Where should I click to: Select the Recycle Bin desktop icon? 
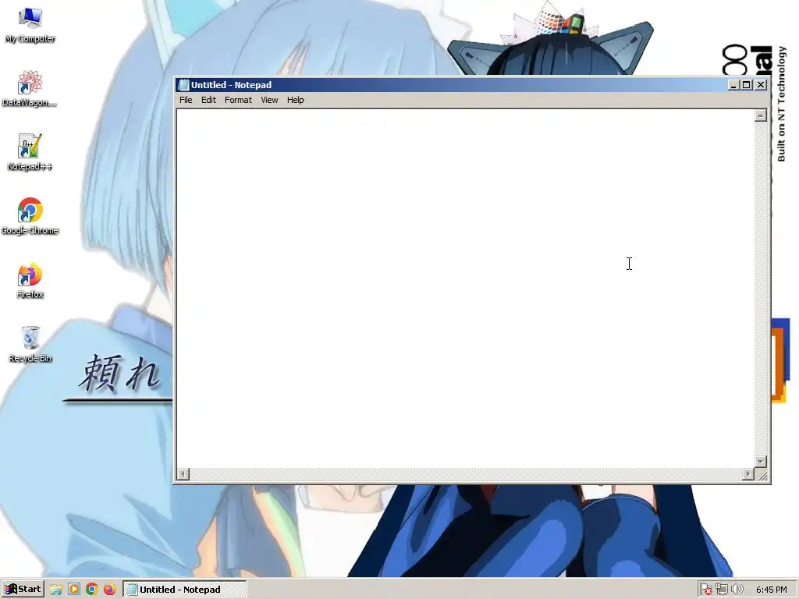point(30,344)
